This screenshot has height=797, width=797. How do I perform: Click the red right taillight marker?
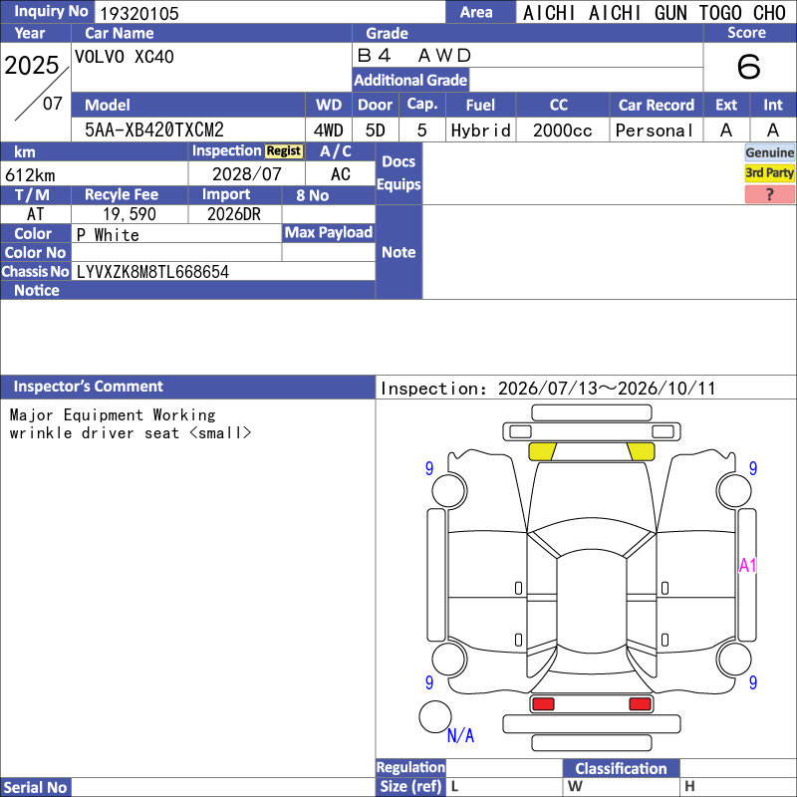tap(640, 703)
